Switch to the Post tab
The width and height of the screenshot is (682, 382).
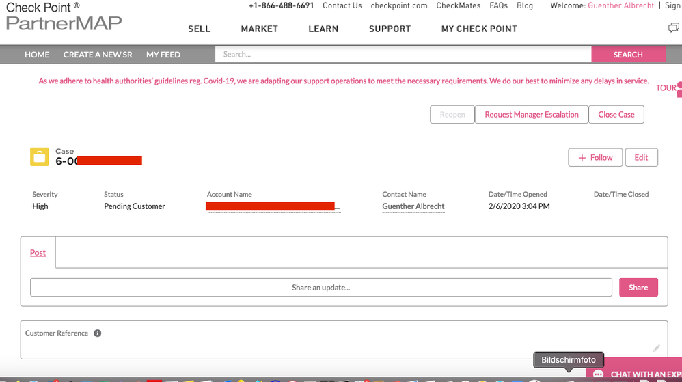coord(38,253)
